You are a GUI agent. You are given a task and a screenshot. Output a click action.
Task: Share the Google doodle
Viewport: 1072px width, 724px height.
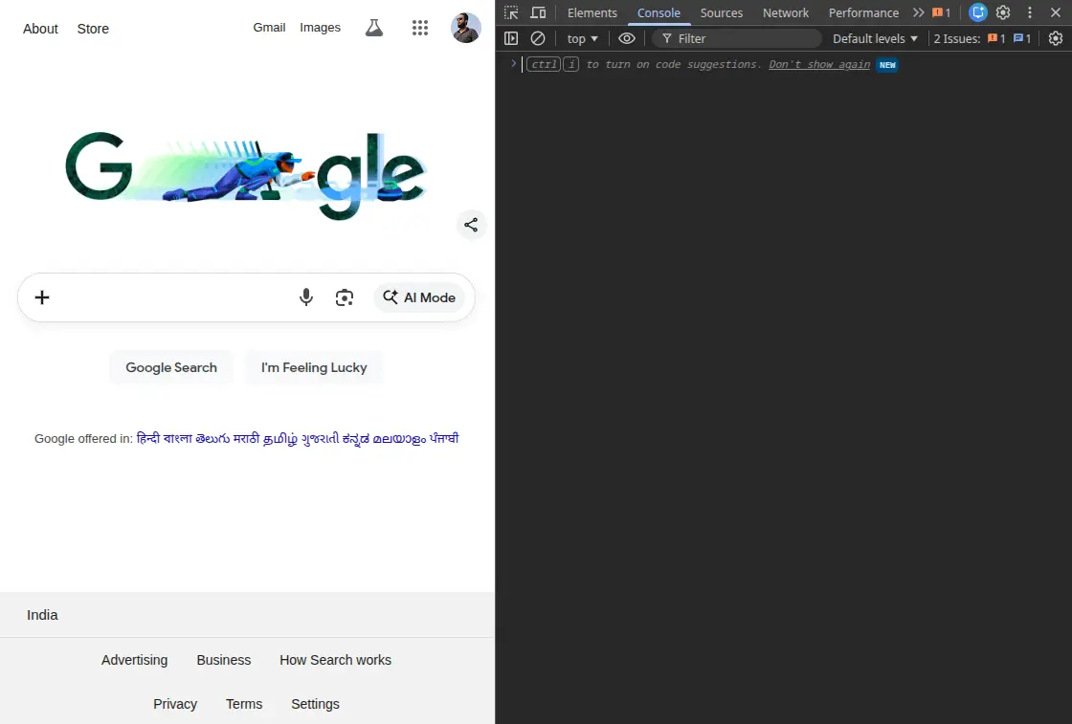click(x=471, y=225)
